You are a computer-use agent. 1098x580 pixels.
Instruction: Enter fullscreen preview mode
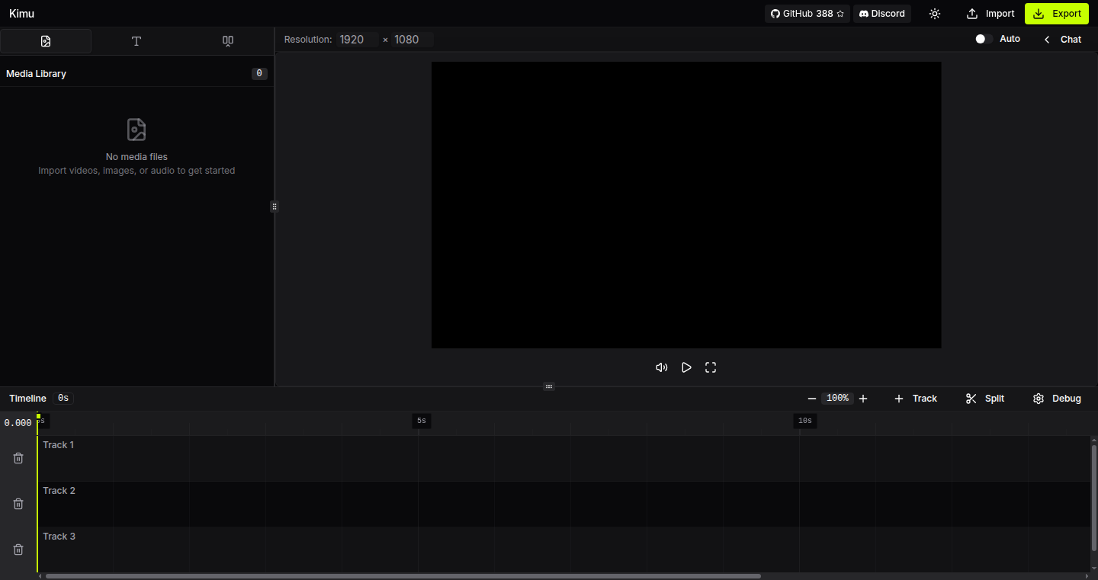tap(711, 367)
